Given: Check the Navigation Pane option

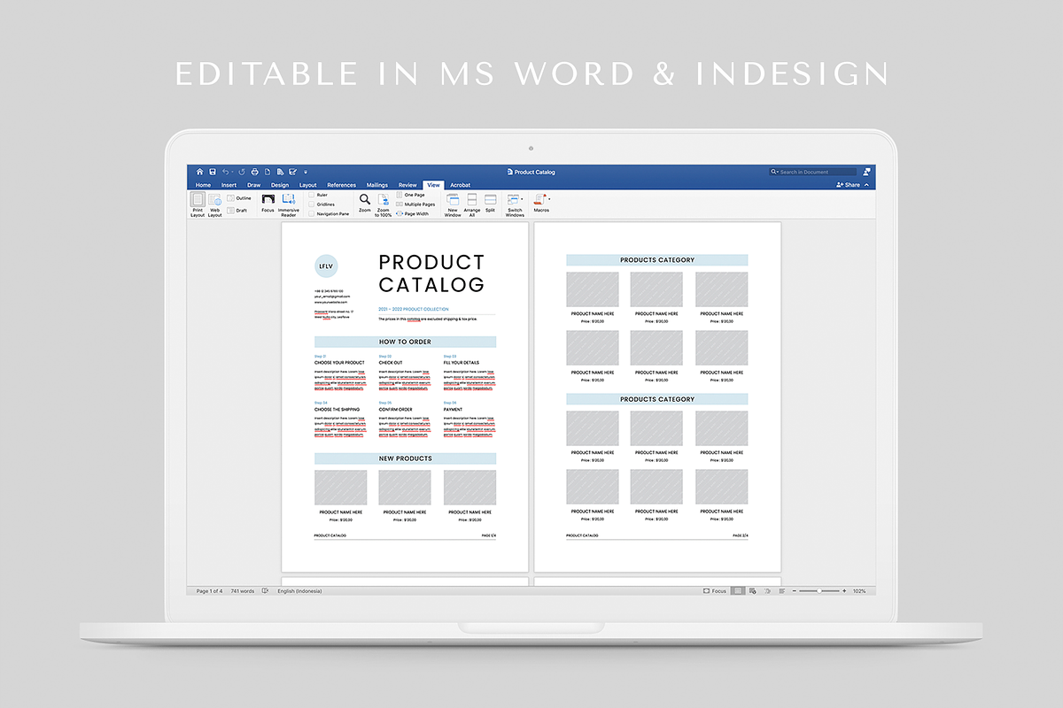Looking at the screenshot, I should 311,214.
